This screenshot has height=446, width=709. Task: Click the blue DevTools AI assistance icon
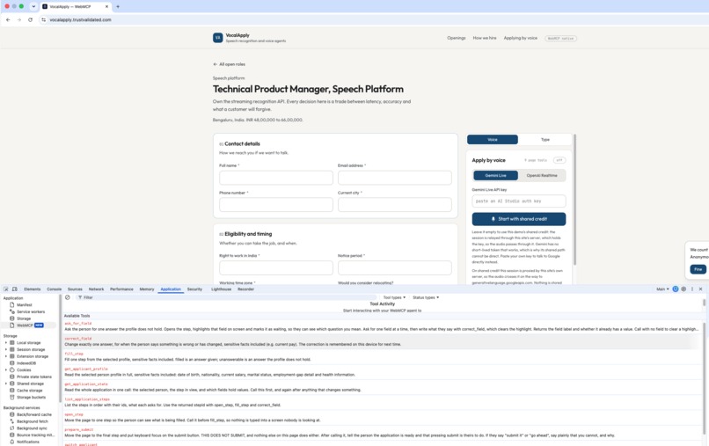pos(676,289)
